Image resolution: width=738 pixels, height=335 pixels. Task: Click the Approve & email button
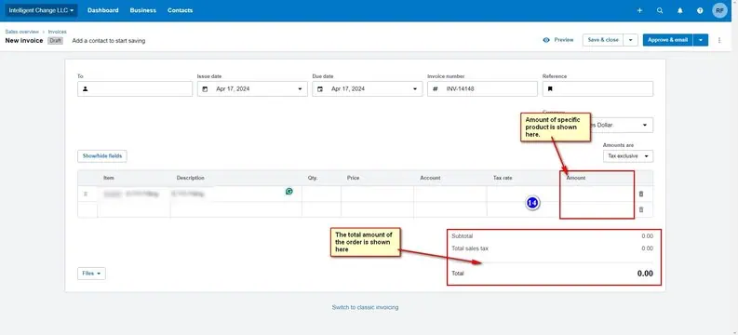(668, 40)
